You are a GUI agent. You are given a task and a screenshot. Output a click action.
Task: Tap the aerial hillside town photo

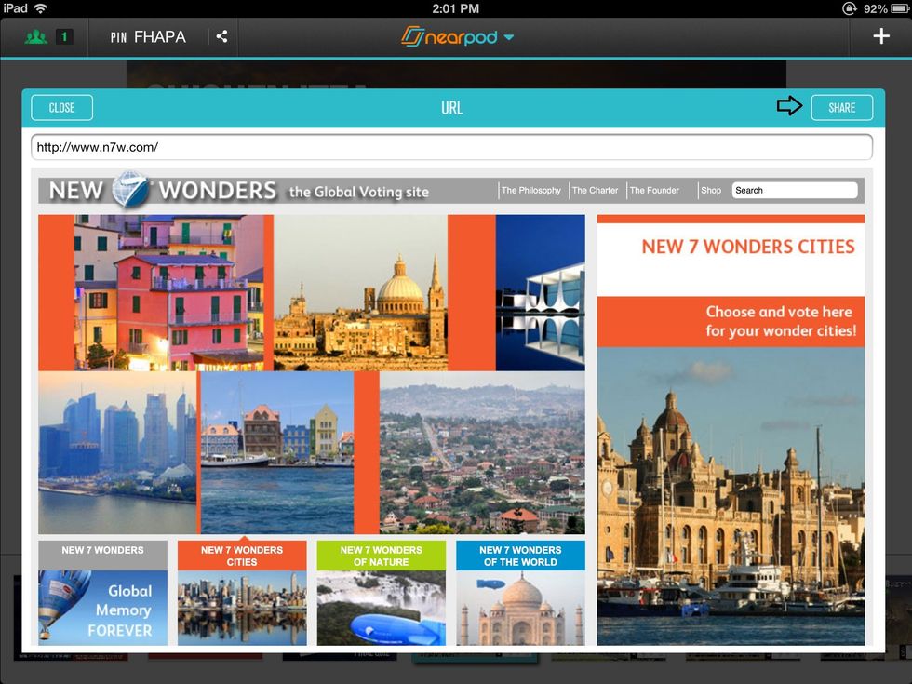pyautogui.click(x=482, y=452)
